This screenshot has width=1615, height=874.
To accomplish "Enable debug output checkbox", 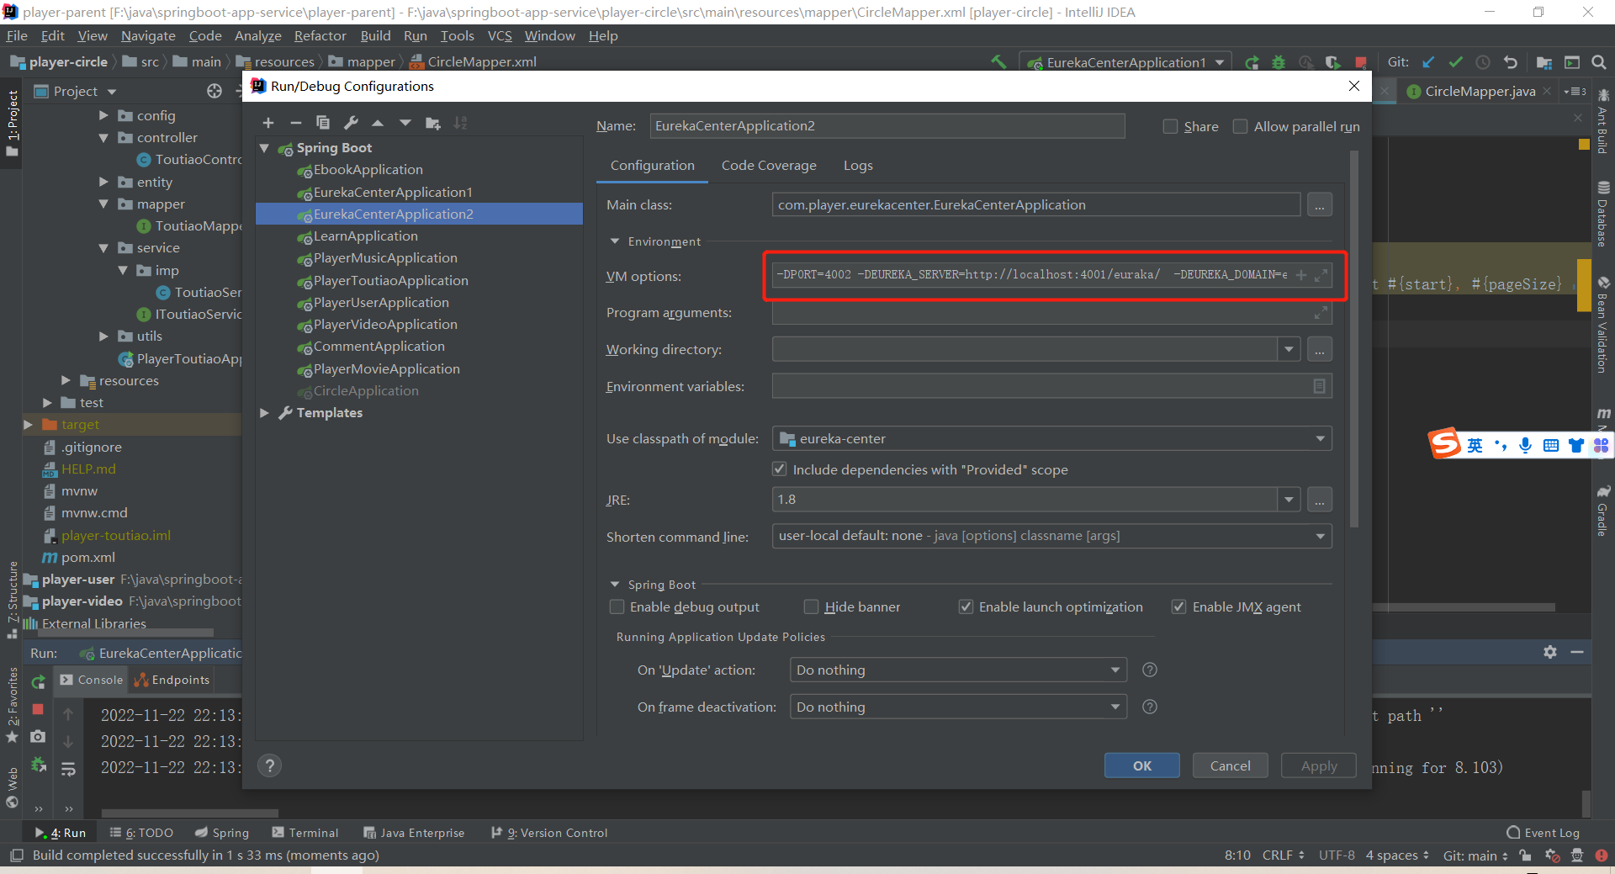I will (617, 607).
